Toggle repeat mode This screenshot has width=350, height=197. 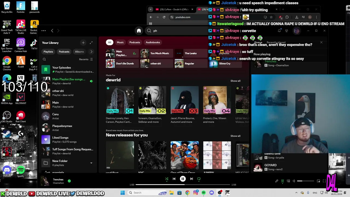click(199, 179)
